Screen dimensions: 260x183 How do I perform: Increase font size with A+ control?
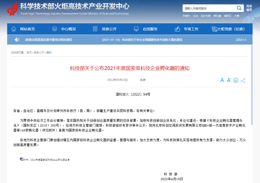229,80
